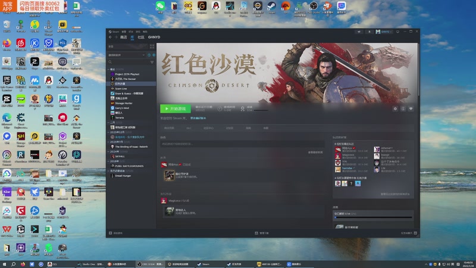The image size is (476, 268).
Task: Open the Firefox desktop shortcut
Action: click(7, 45)
